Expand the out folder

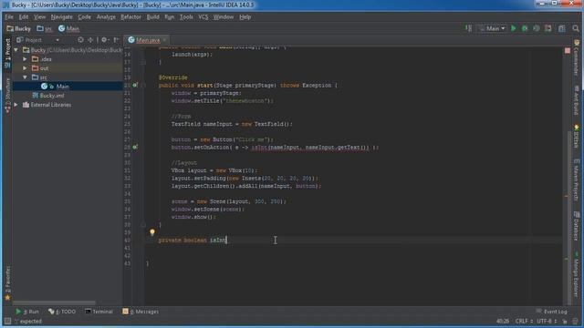[x=25, y=68]
